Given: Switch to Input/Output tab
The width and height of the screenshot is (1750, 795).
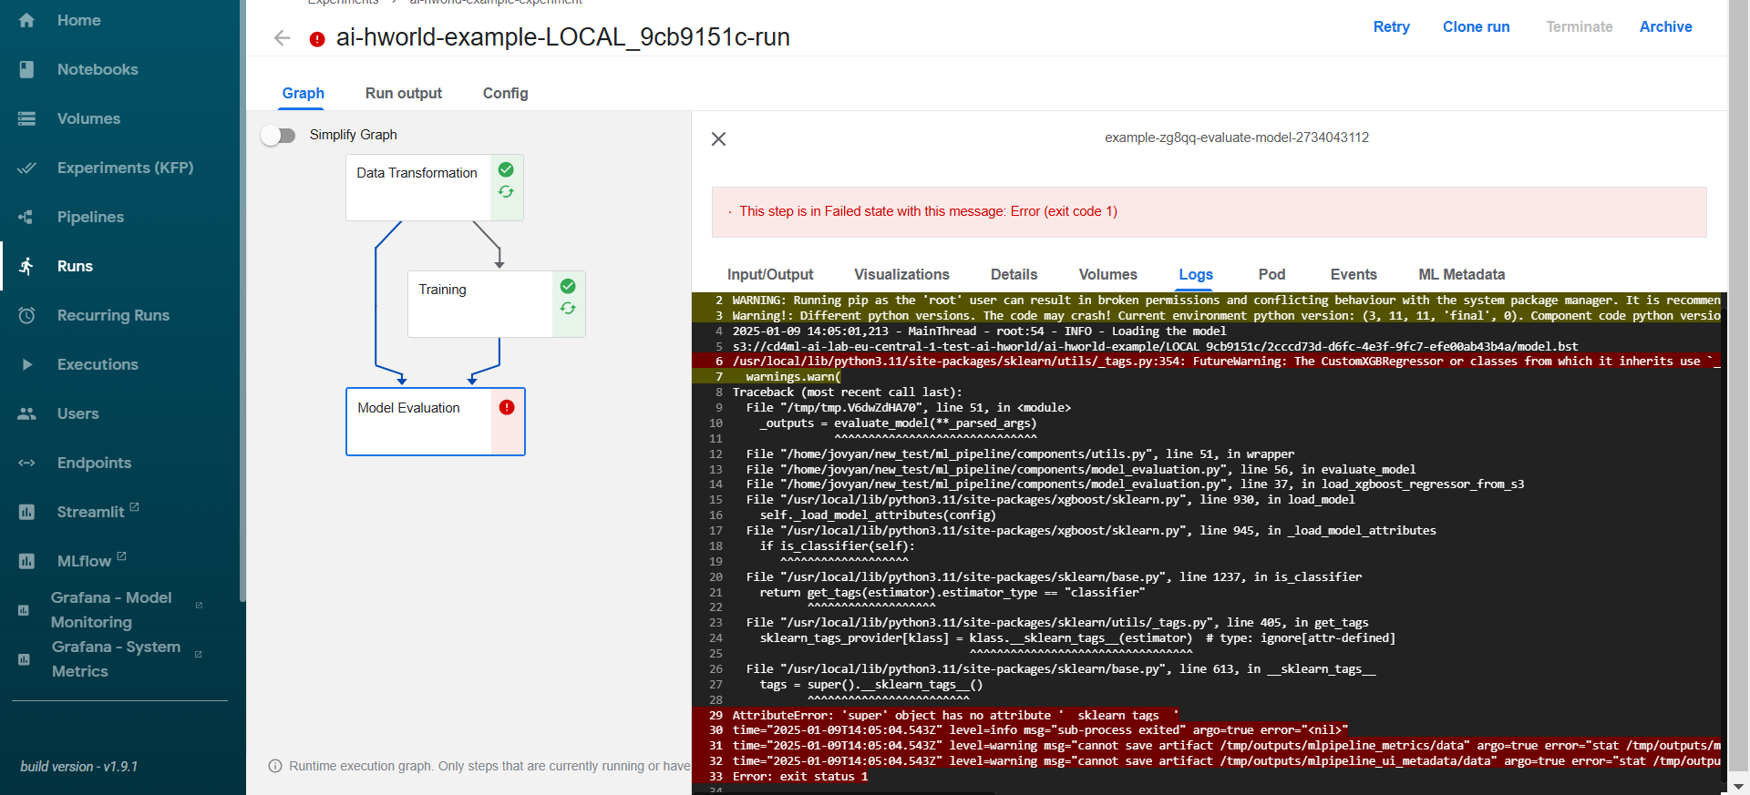Looking at the screenshot, I should 770,274.
